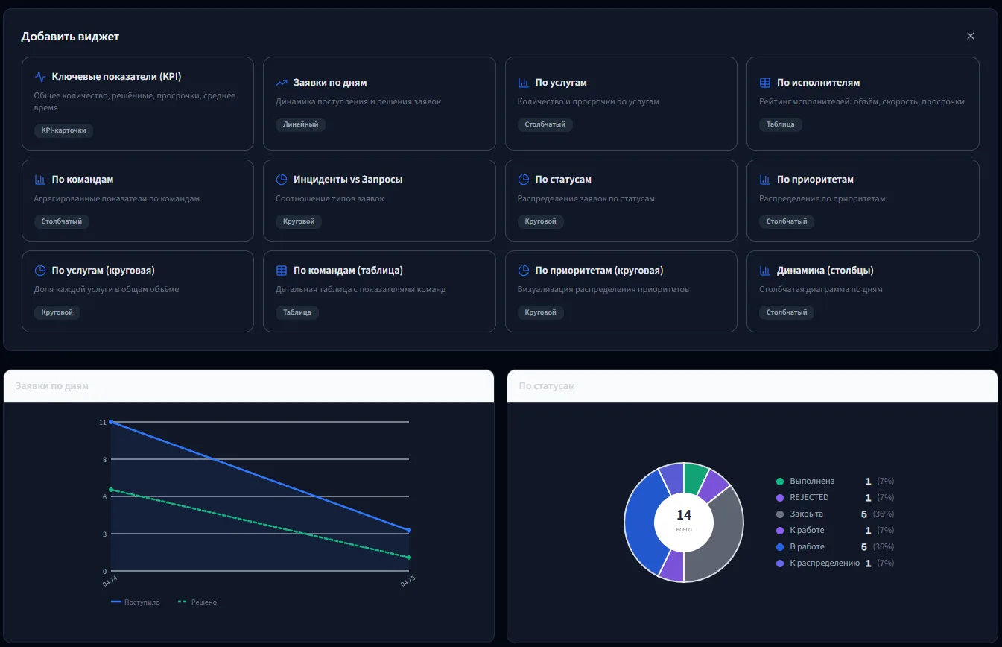The height and width of the screenshot is (647, 1002).
Task: Toggle the Решено series in chart legend
Action: coord(198,602)
